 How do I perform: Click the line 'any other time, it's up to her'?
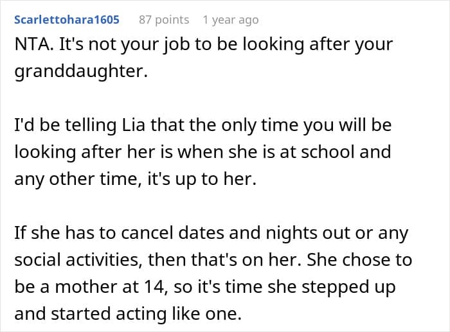135,179
